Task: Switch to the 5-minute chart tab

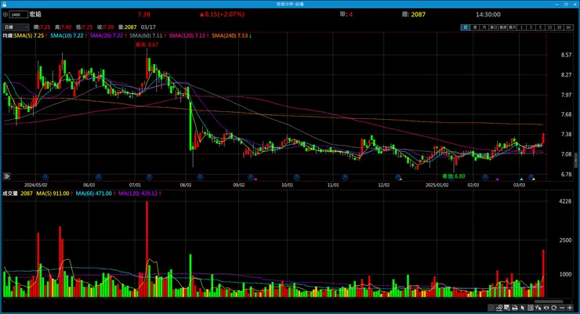Action: (x=540, y=27)
